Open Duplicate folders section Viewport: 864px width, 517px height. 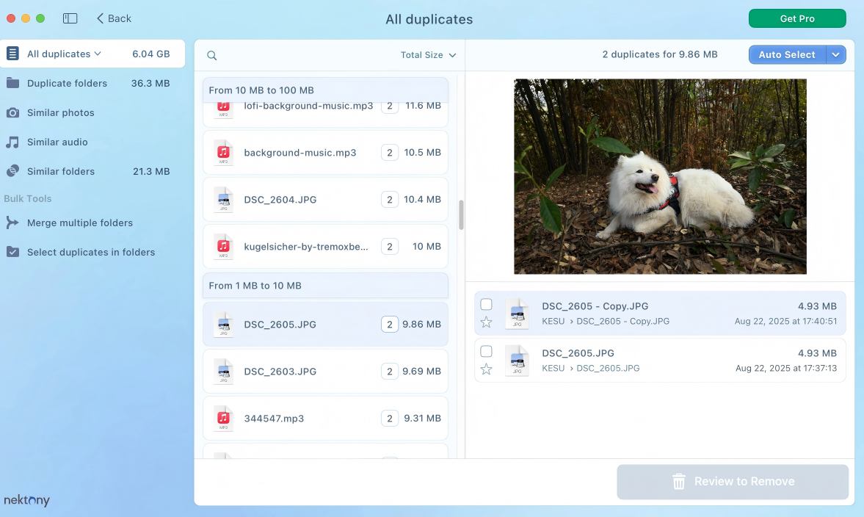tap(12, 83)
